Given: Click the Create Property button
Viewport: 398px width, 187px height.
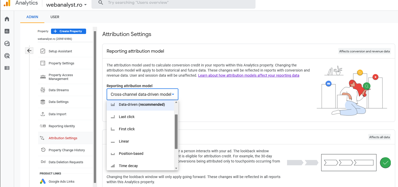Looking at the screenshot, I should pos(68,31).
